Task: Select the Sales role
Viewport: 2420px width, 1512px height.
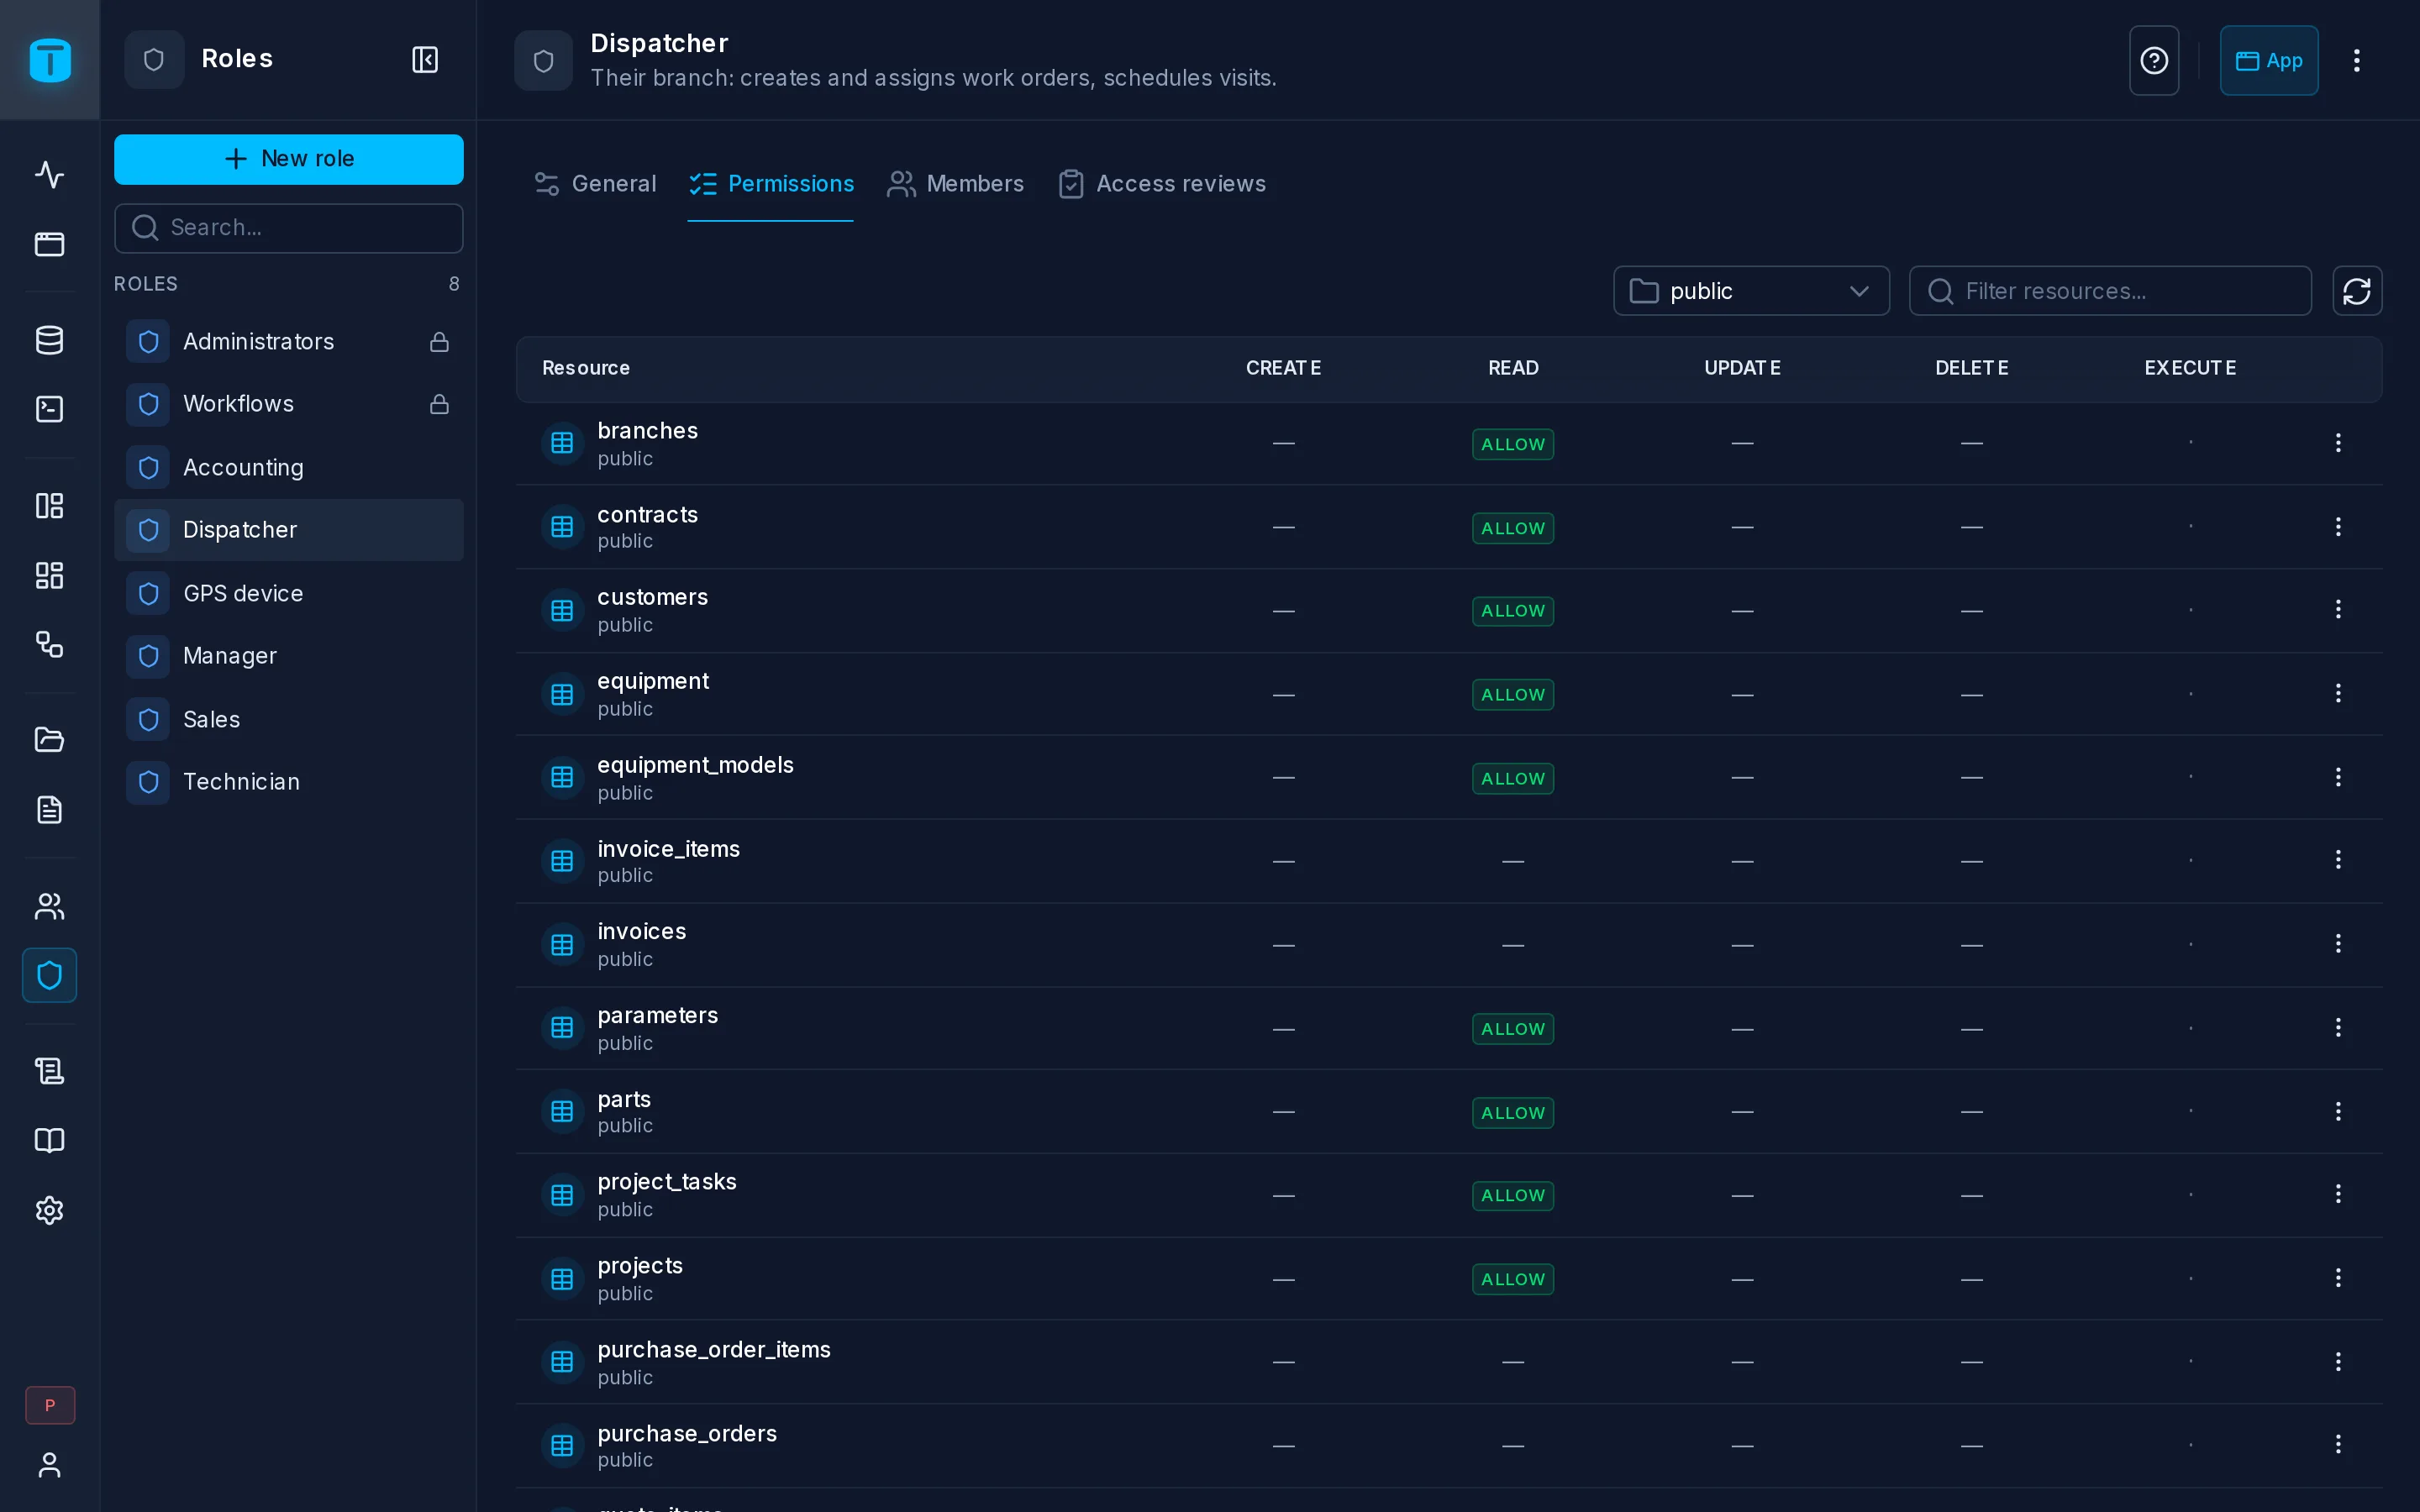Action: (x=289, y=720)
